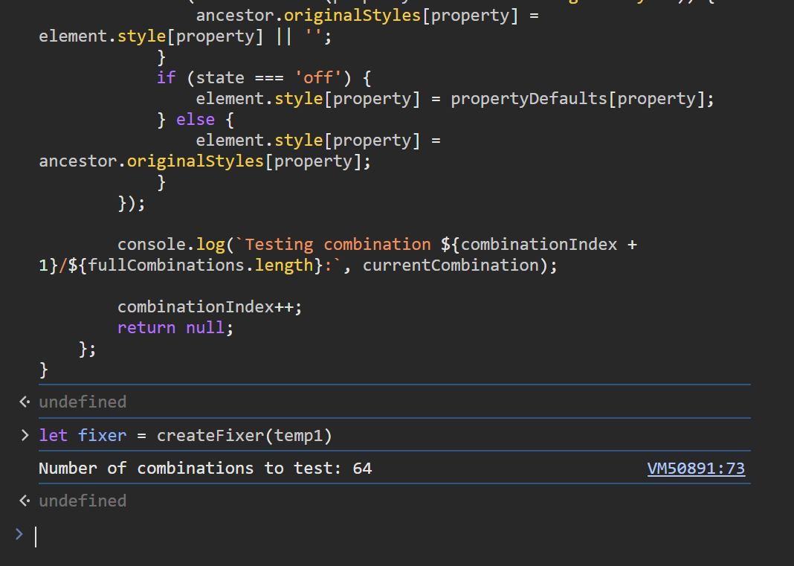The height and width of the screenshot is (566, 794).
Task: Click the '} else {' line
Action: [x=195, y=120]
